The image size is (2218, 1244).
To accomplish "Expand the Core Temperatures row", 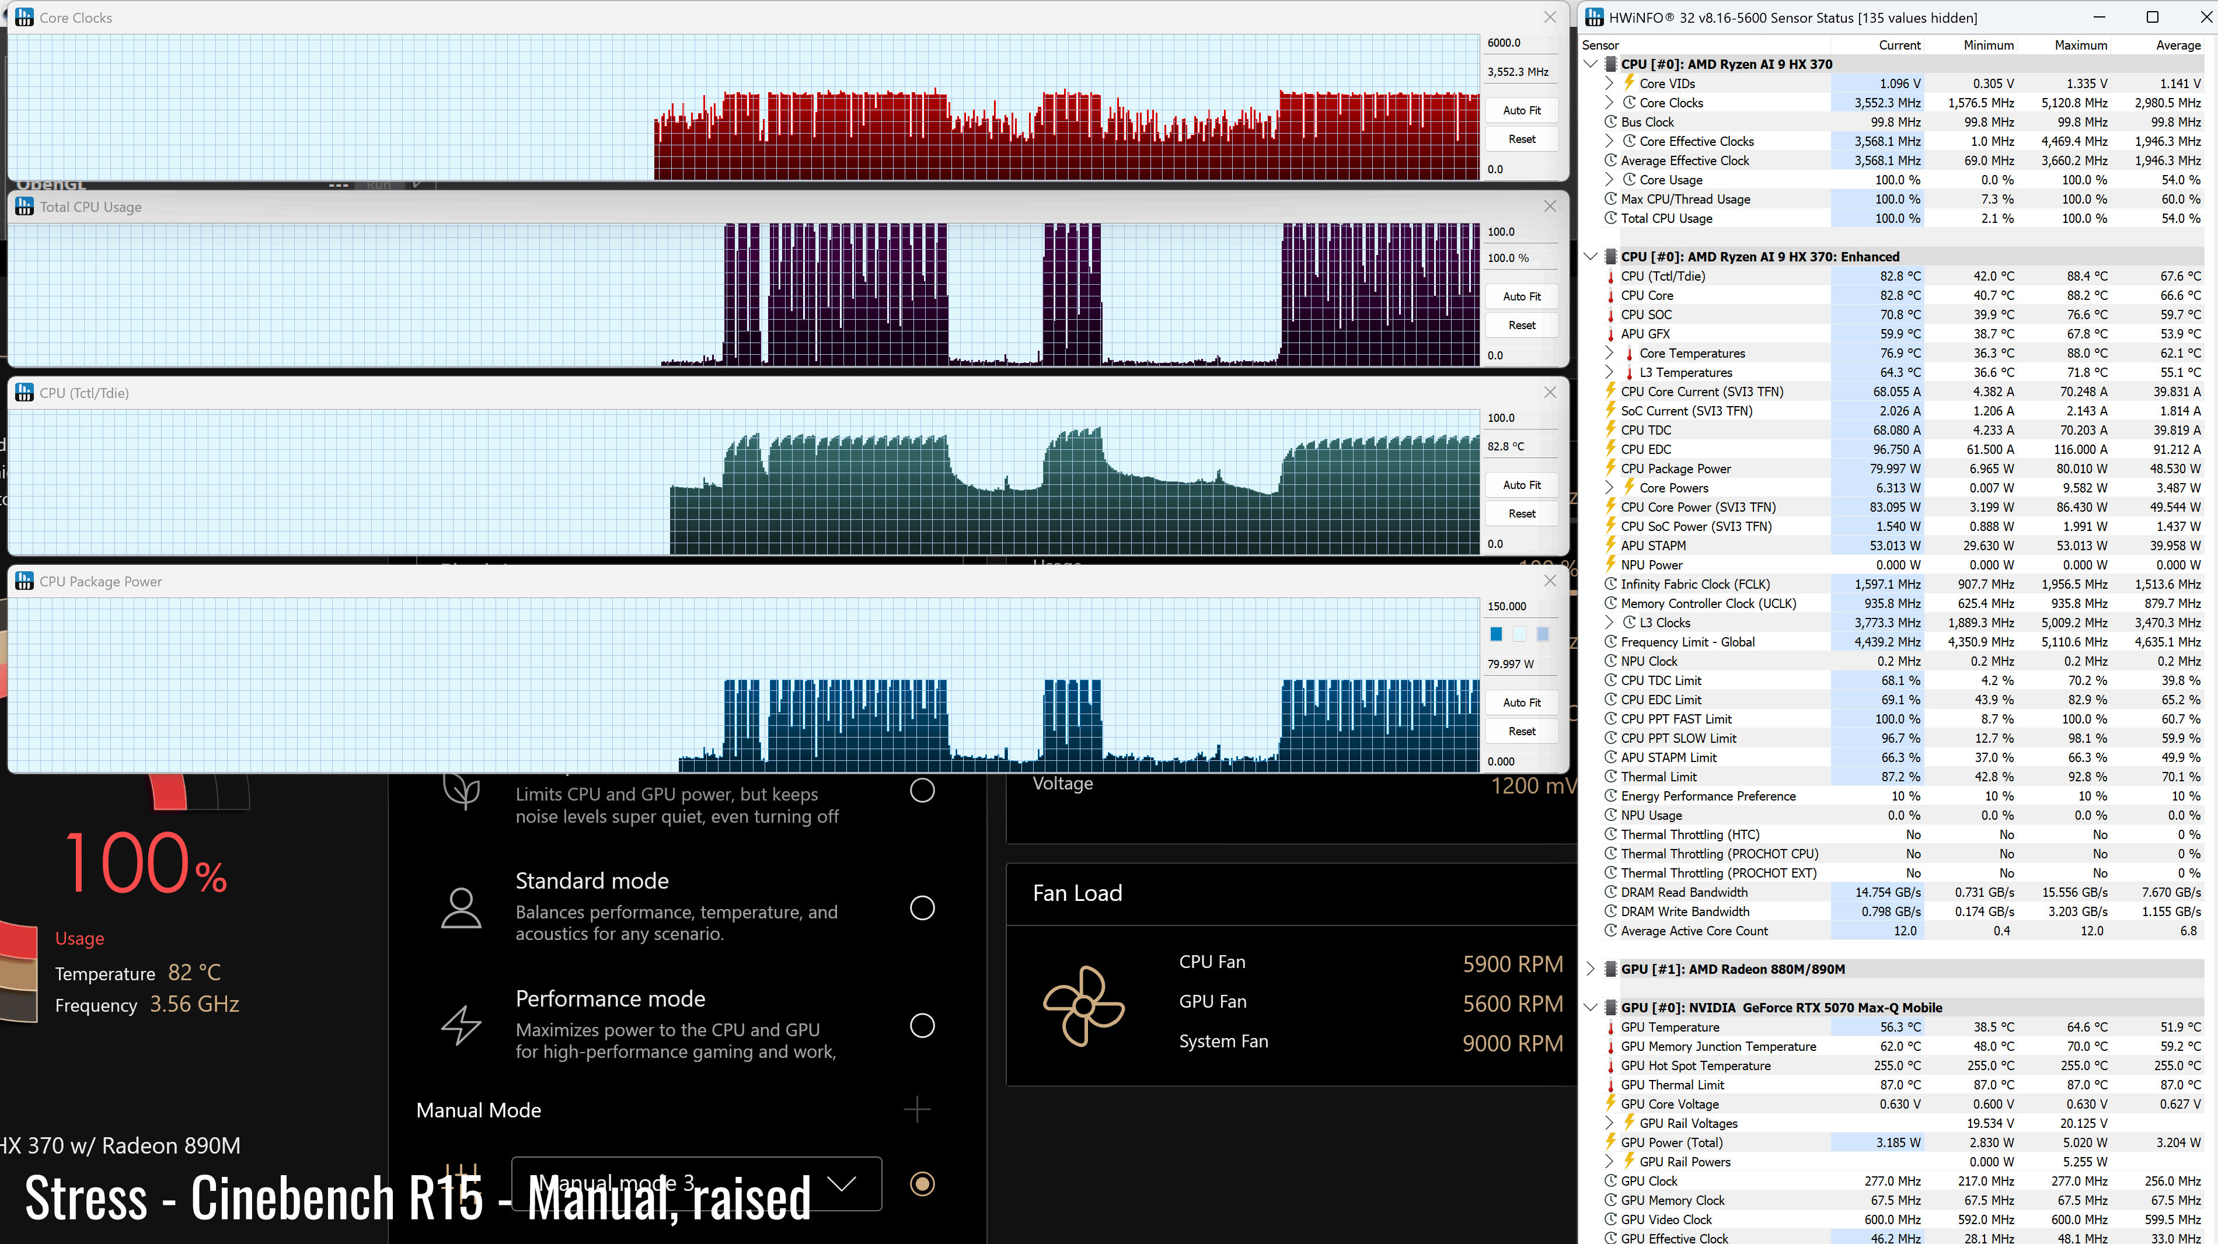I will (x=1609, y=353).
